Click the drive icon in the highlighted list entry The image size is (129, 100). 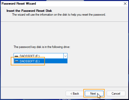(x=17, y=61)
